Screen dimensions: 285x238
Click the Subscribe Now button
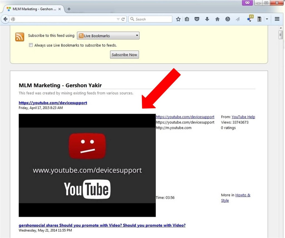tap(124, 55)
